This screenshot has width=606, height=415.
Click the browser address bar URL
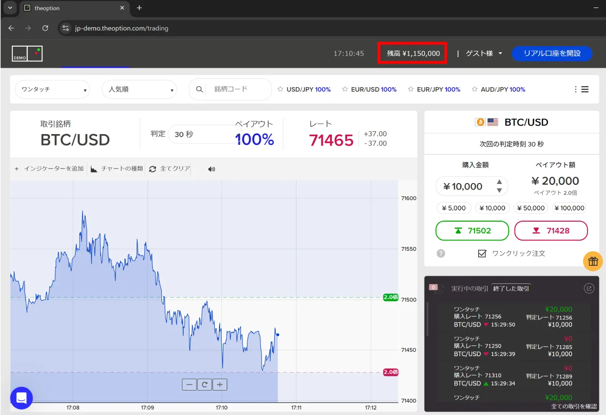tap(122, 28)
